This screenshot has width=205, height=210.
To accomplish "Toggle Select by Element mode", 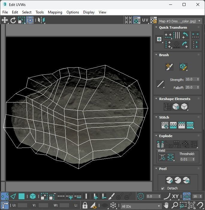I will pos(33,196).
